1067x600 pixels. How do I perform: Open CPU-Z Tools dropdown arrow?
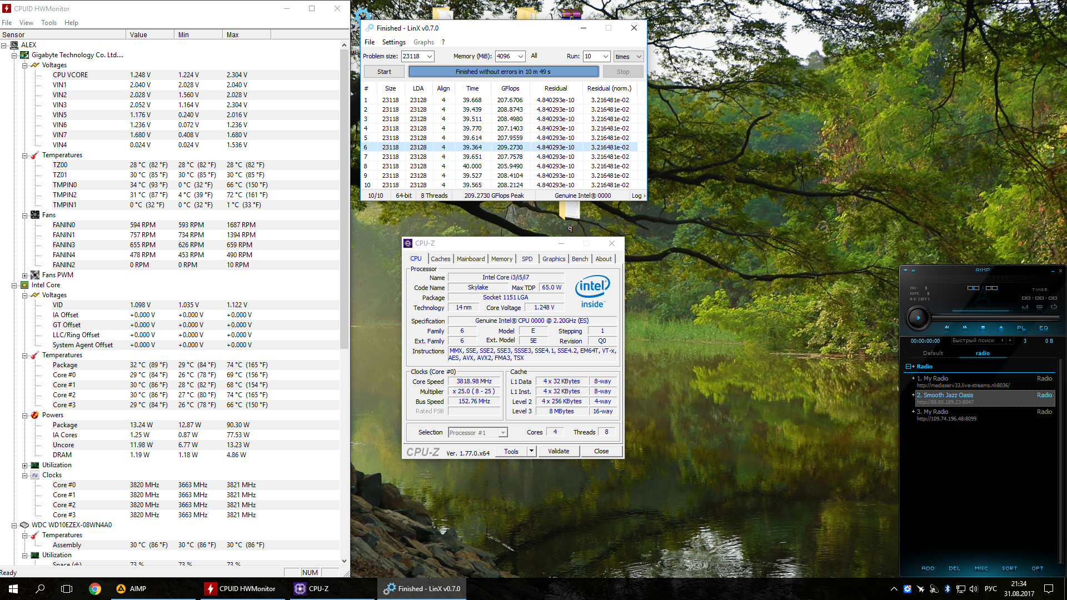pos(531,451)
